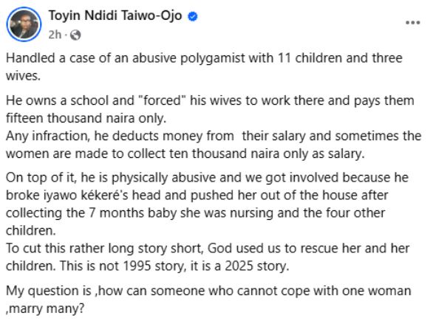Click the word 'wives.' ending first paragraph

click(23, 76)
